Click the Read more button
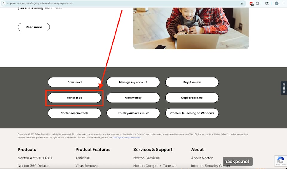Image resolution: width=287 pixels, height=169 pixels. (x=34, y=27)
